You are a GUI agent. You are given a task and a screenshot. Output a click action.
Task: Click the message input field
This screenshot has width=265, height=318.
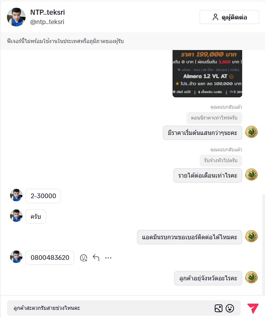(x=111, y=308)
